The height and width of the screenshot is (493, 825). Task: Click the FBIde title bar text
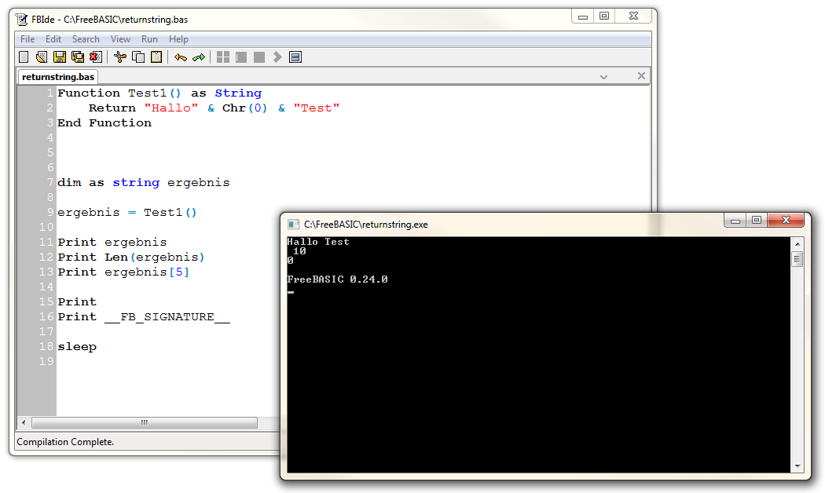(109, 20)
